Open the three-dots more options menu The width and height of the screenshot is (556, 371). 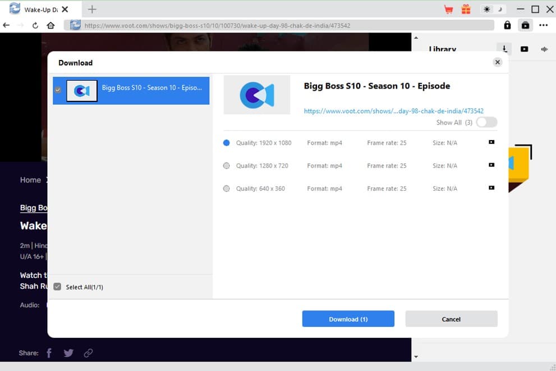pyautogui.click(x=543, y=25)
